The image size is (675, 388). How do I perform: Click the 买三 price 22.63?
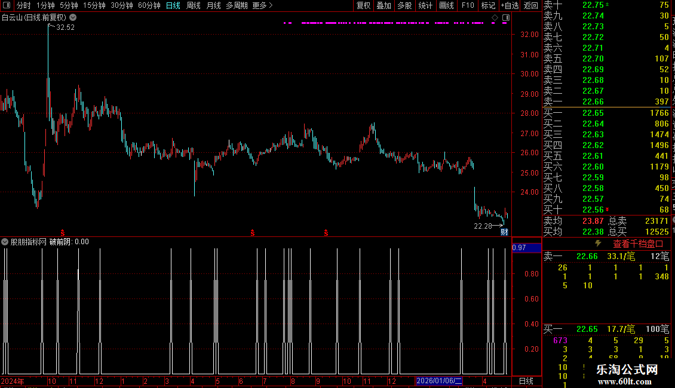pos(593,135)
